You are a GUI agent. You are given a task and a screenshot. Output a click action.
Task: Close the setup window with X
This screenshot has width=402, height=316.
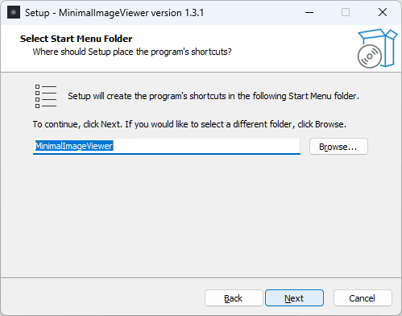(383, 12)
